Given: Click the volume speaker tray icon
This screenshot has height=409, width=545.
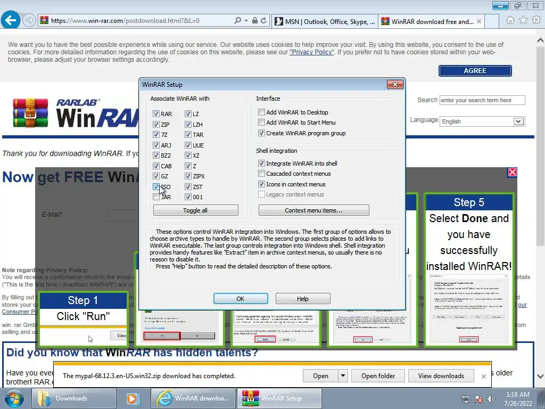Looking at the screenshot, I should pos(491,399).
